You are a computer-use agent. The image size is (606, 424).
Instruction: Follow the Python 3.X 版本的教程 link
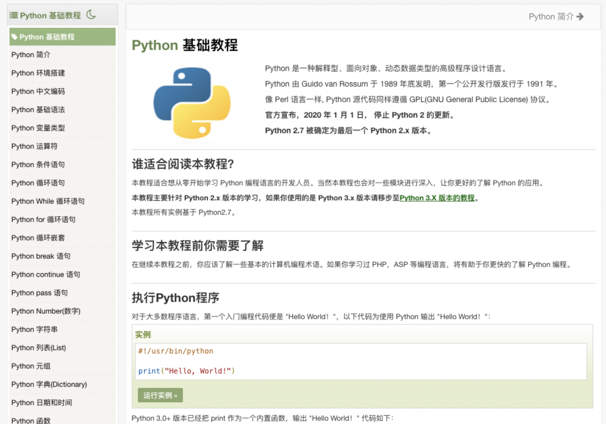coord(437,198)
